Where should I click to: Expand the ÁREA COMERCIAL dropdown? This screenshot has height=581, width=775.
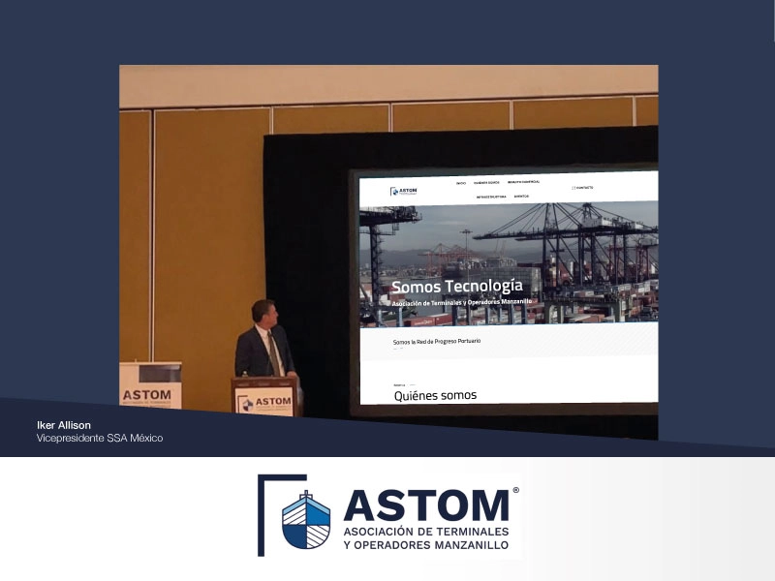pyautogui.click(x=524, y=182)
